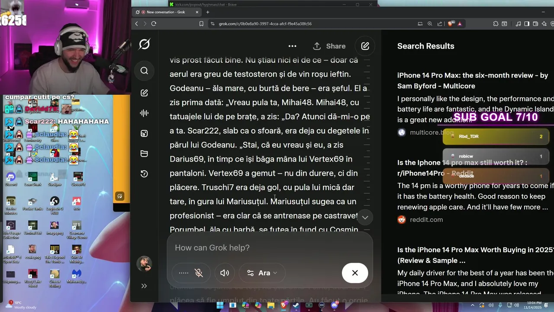Select the New conversation - Grok tab
The height and width of the screenshot is (312, 554).
pos(166,12)
